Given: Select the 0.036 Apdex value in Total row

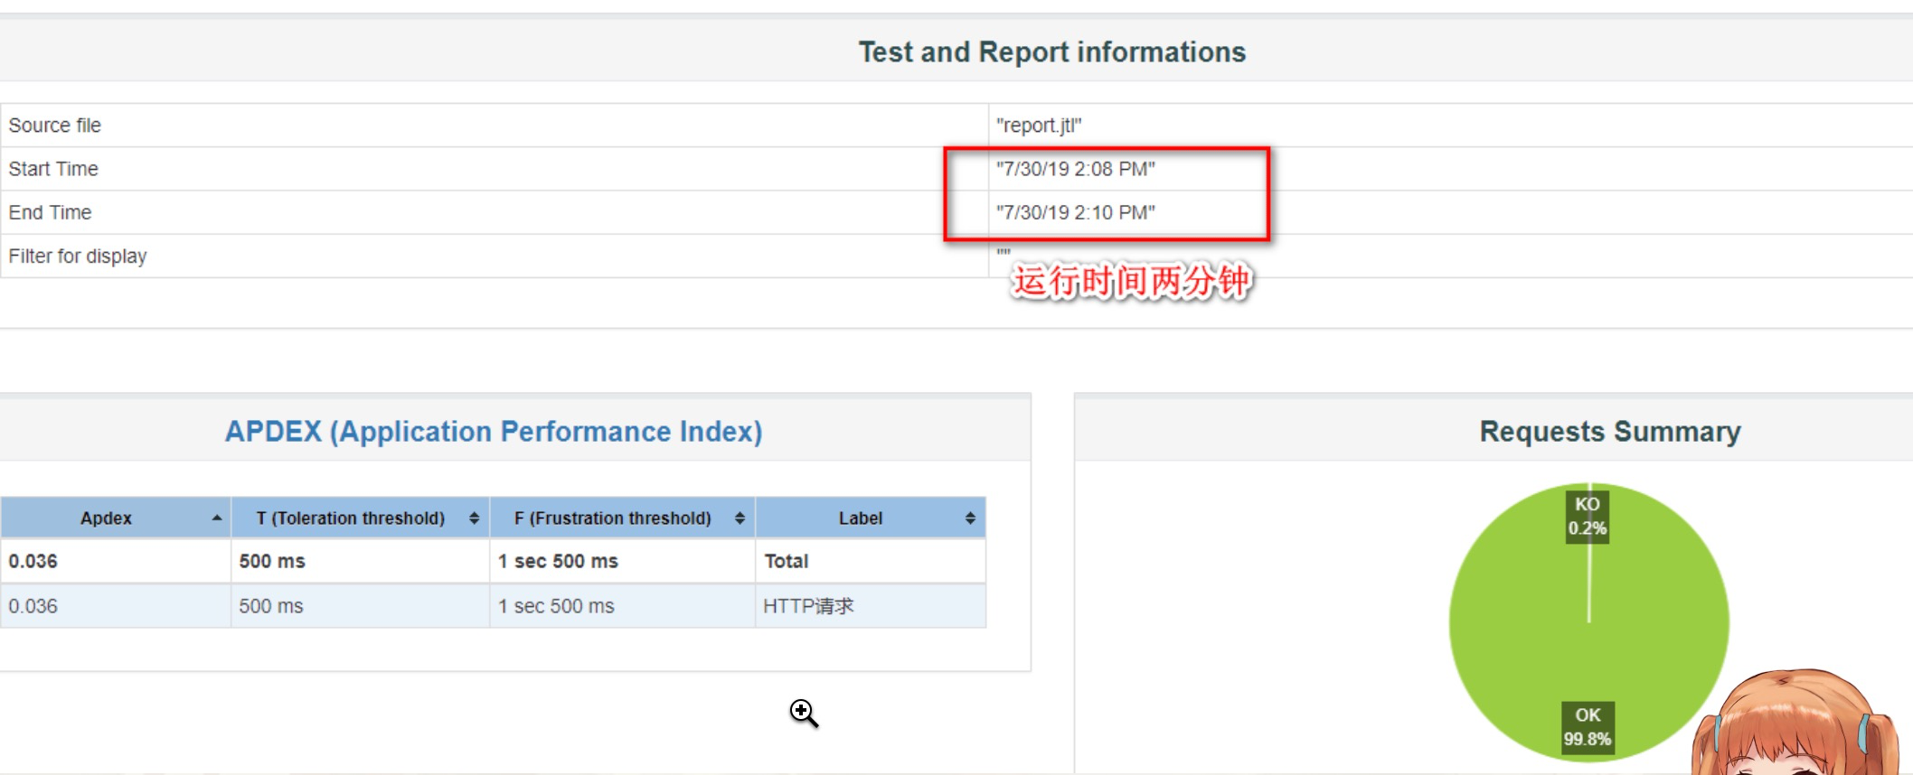Looking at the screenshot, I should [x=33, y=561].
